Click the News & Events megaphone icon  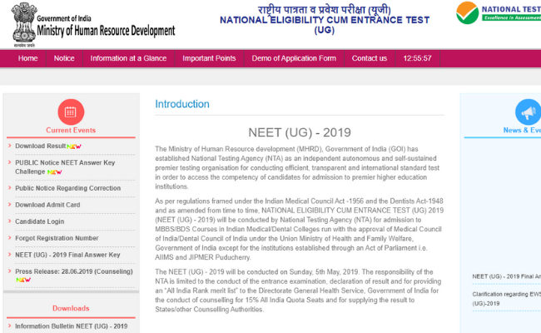[x=528, y=111]
